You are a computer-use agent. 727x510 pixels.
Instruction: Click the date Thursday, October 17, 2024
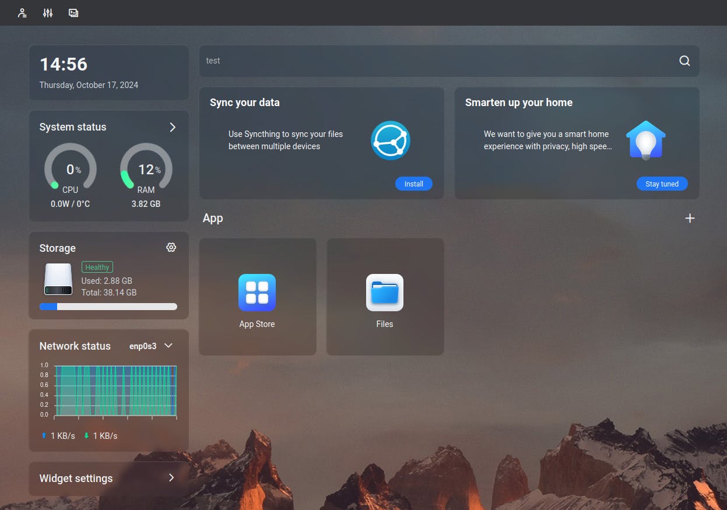click(x=89, y=85)
